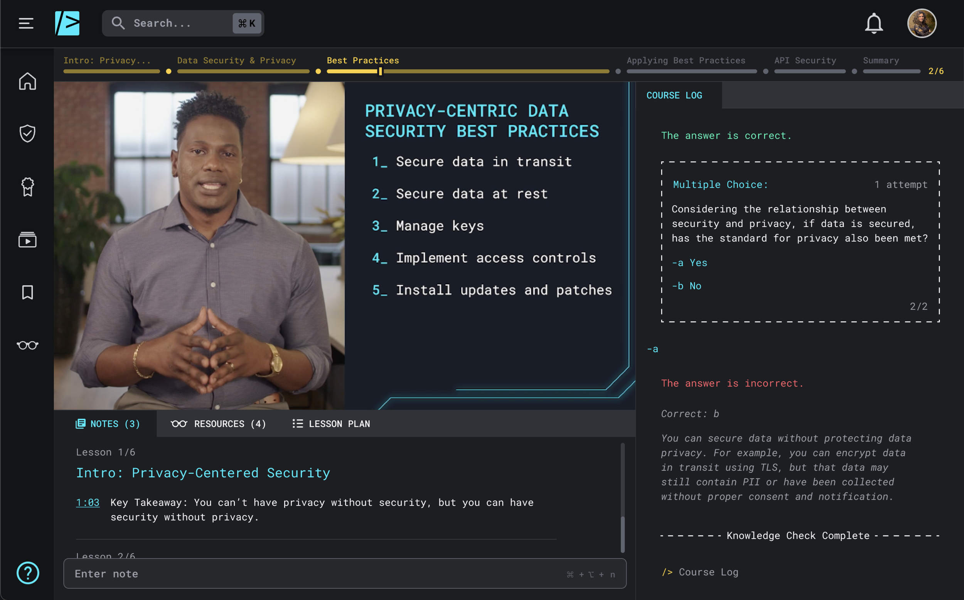
Task: Open the award badge sidebar icon
Action: click(x=27, y=186)
